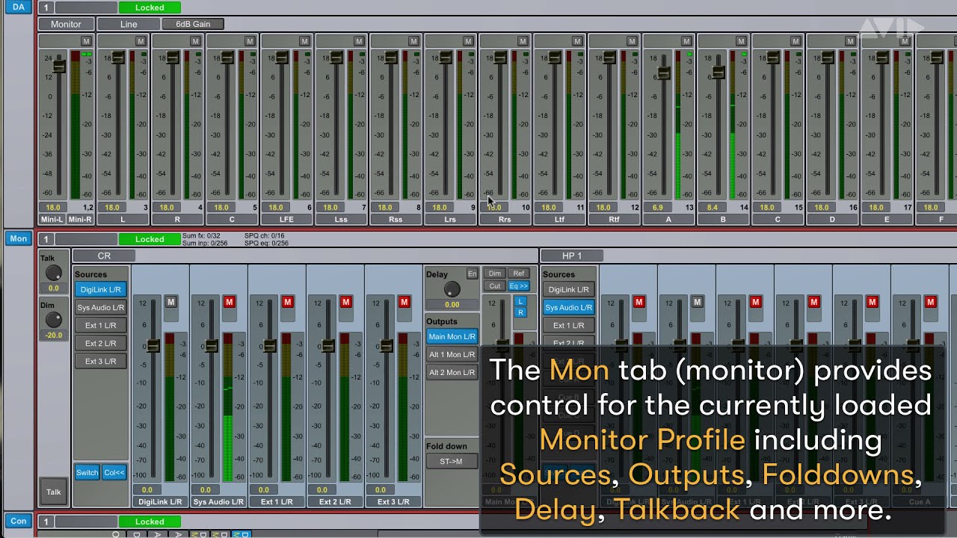Click the Dim level knob

pyautogui.click(x=53, y=320)
